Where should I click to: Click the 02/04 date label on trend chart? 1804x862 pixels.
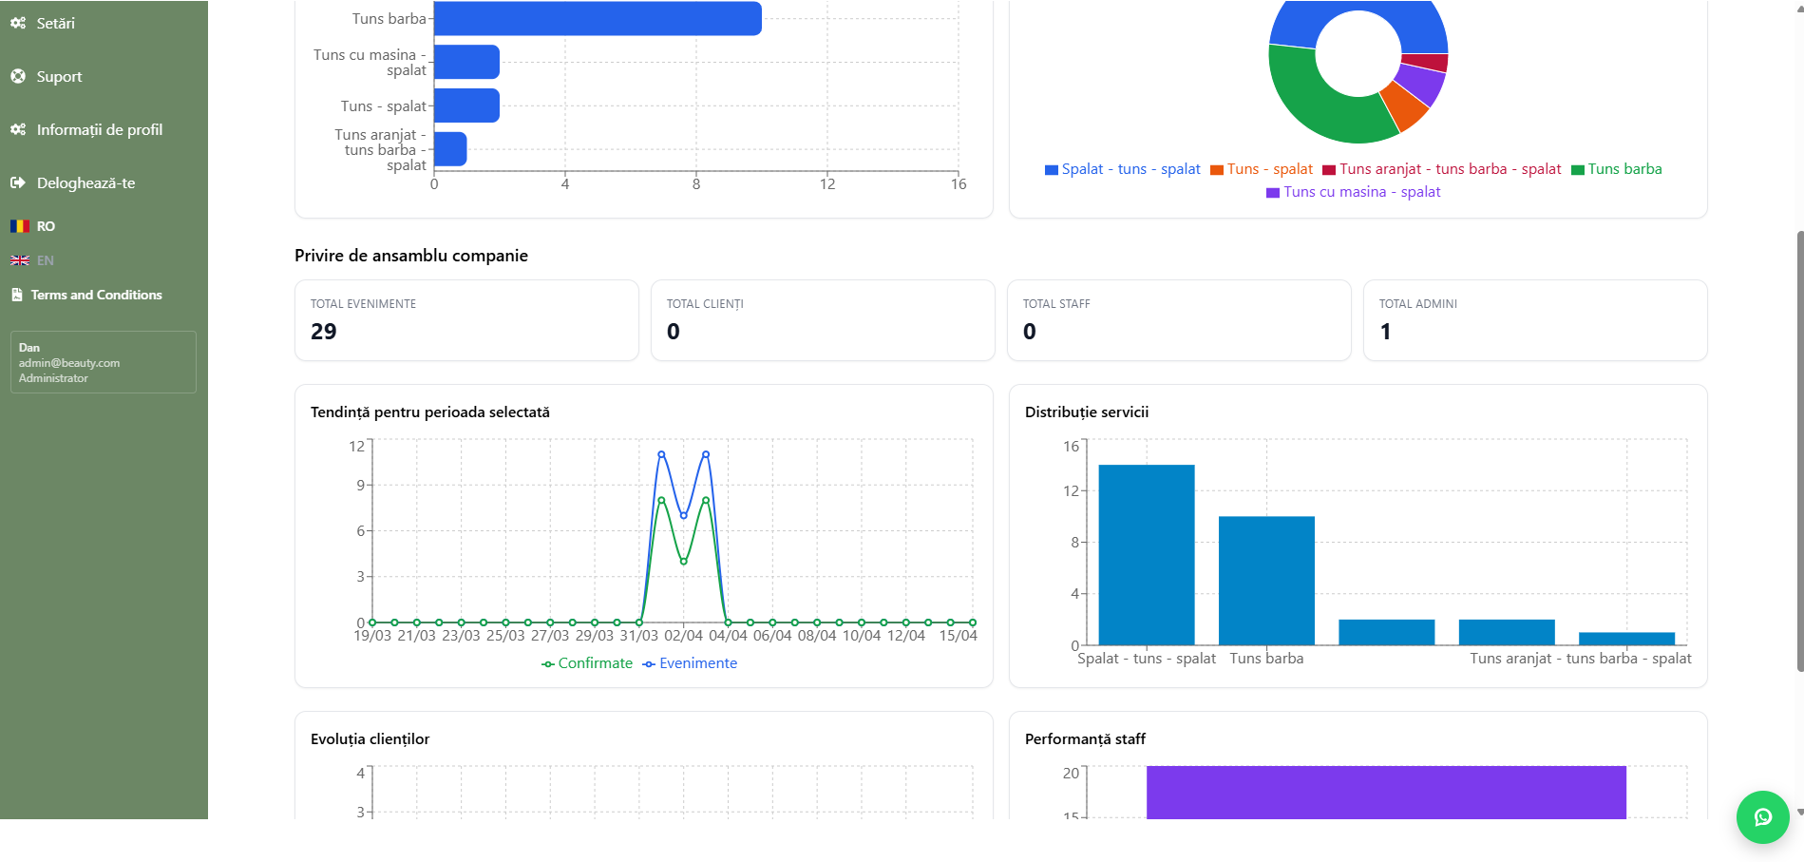click(x=683, y=636)
